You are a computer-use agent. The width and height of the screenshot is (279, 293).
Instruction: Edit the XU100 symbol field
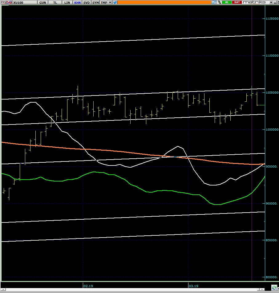click(25, 2)
